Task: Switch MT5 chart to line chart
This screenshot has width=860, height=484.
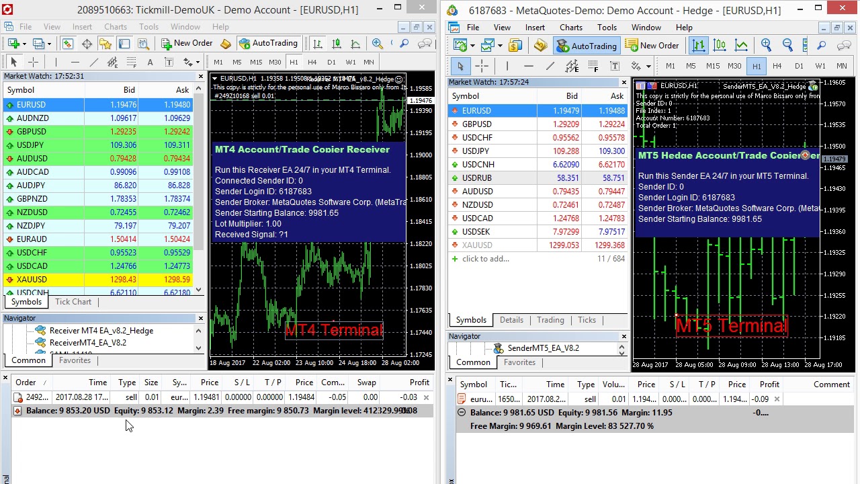Action: coord(741,45)
